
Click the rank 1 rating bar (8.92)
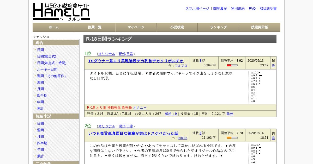tap(232, 65)
